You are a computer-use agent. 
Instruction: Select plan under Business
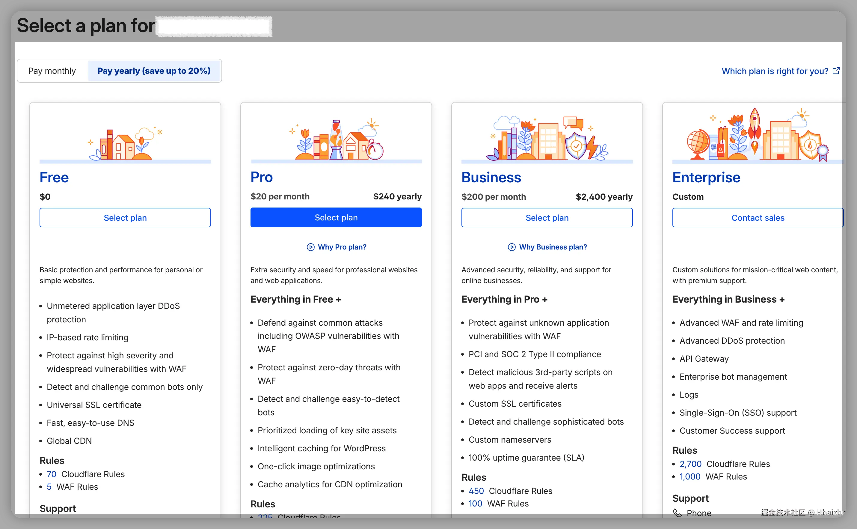[547, 218]
